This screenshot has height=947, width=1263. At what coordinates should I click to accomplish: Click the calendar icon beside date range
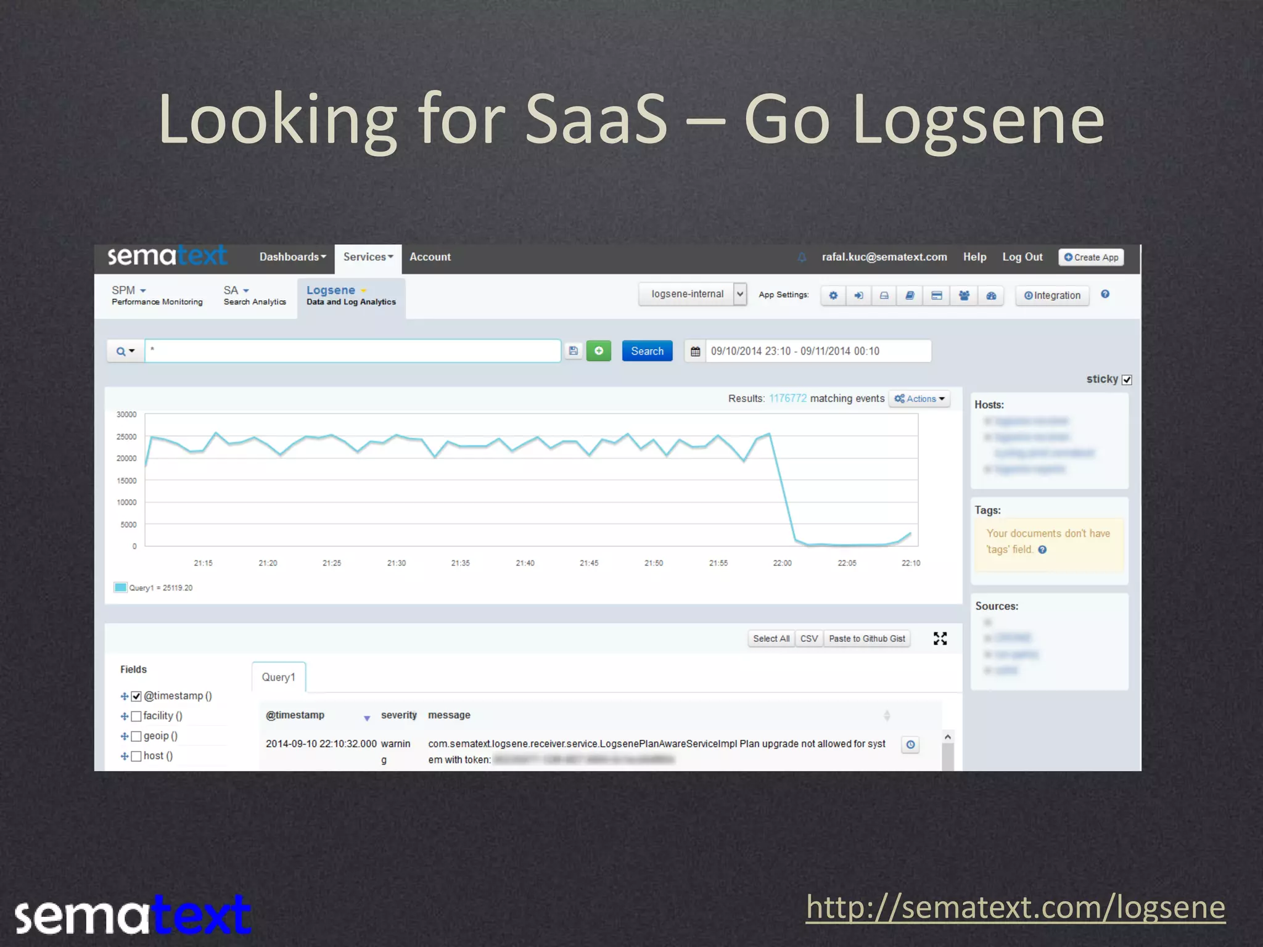(695, 351)
